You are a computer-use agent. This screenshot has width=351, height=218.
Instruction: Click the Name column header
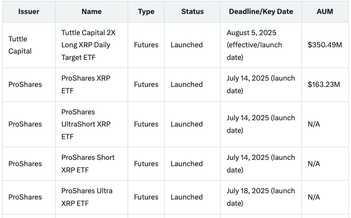[x=91, y=11]
